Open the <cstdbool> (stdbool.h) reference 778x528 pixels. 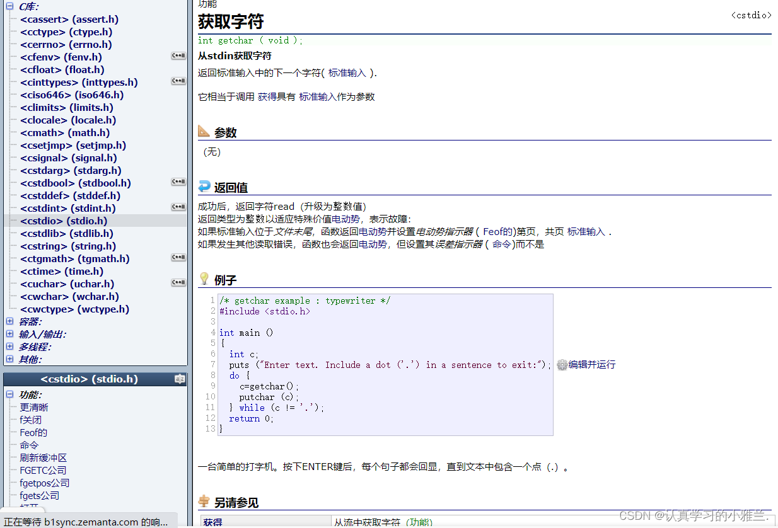(x=75, y=183)
